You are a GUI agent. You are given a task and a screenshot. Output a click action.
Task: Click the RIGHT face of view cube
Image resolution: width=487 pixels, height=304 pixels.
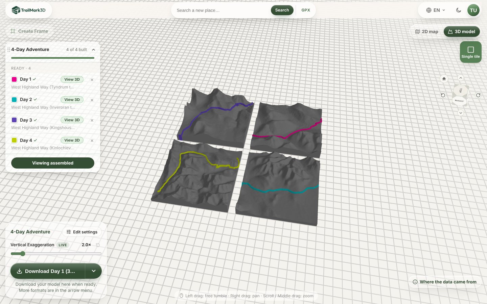(459, 101)
